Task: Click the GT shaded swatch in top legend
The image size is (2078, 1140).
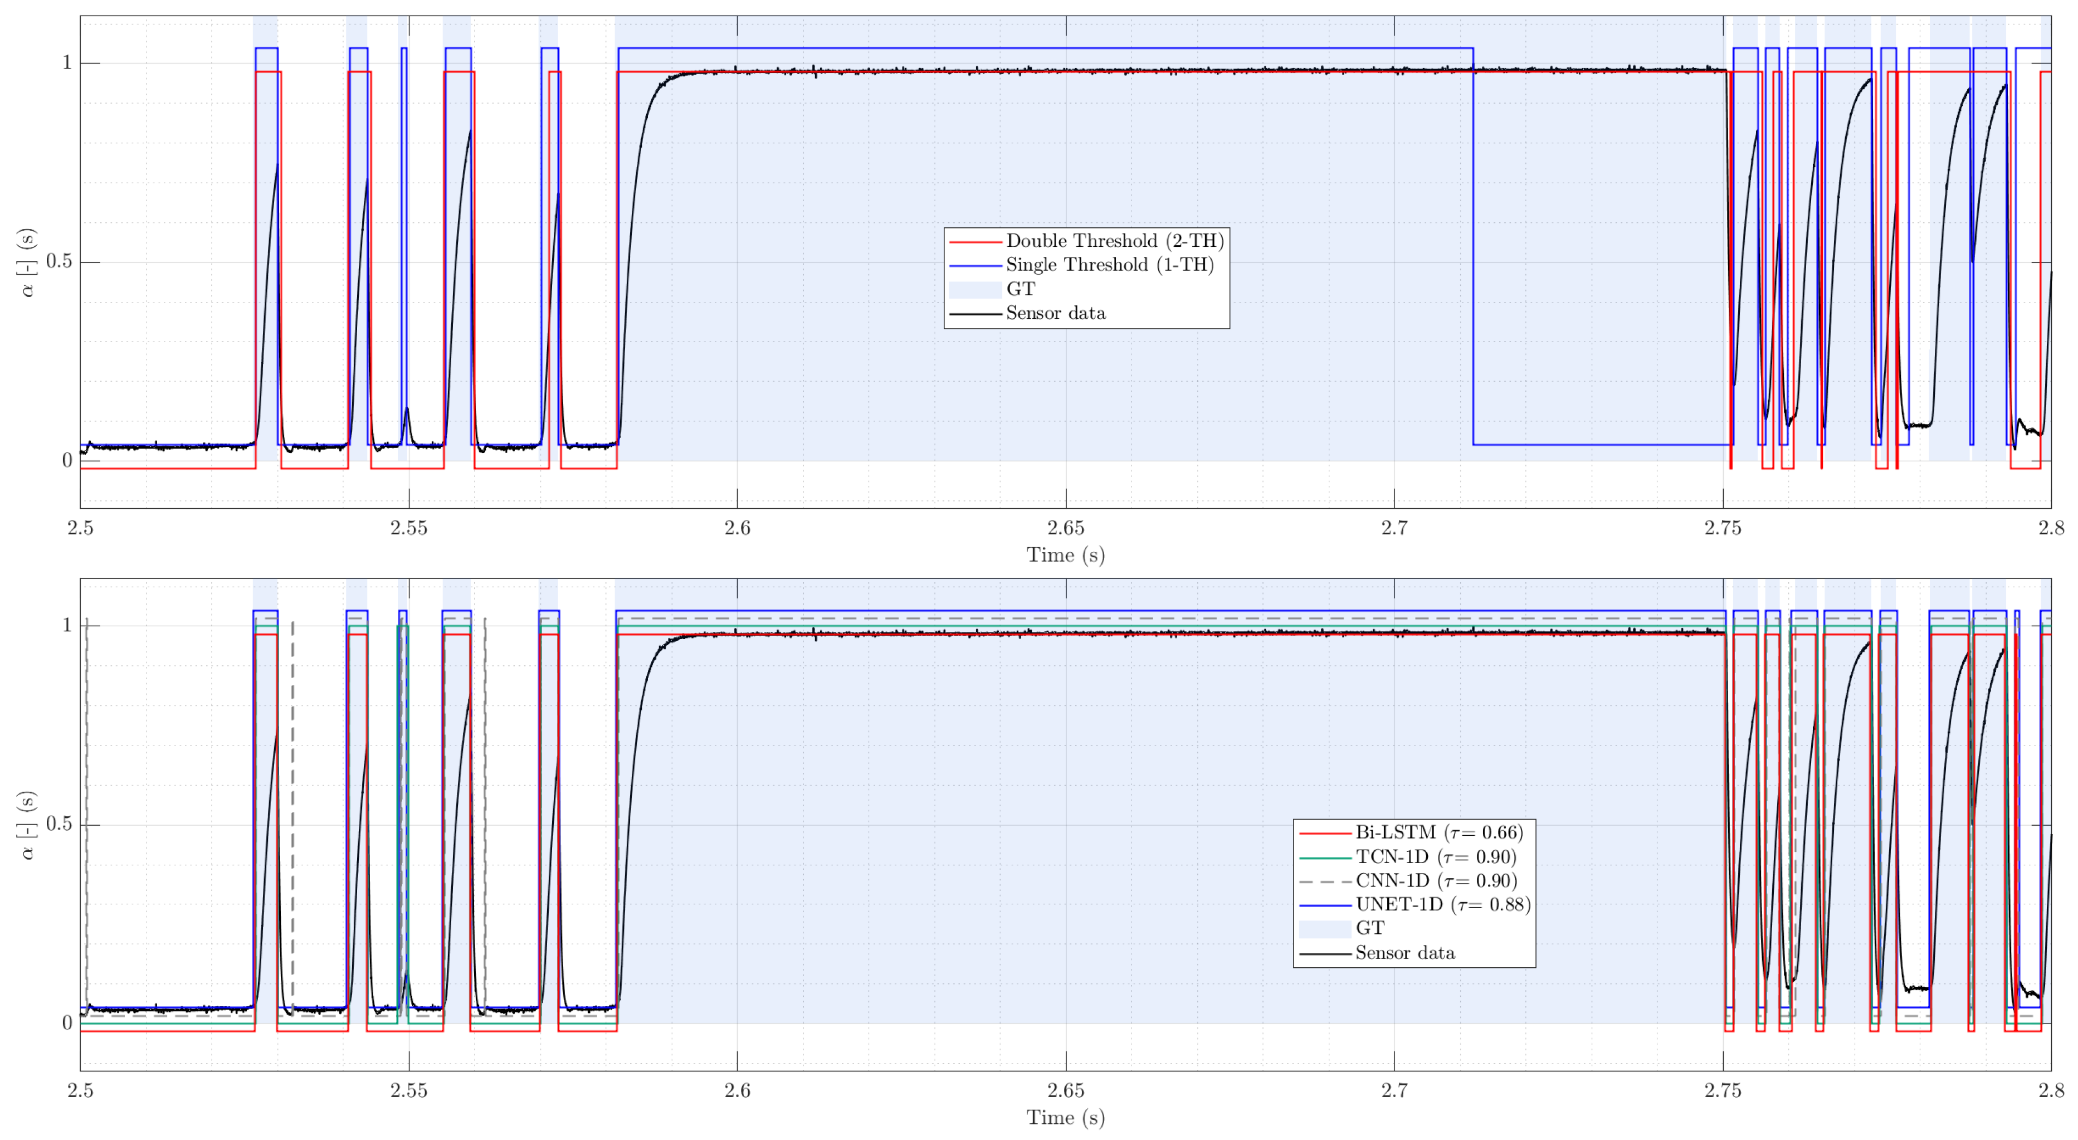Action: point(975,290)
